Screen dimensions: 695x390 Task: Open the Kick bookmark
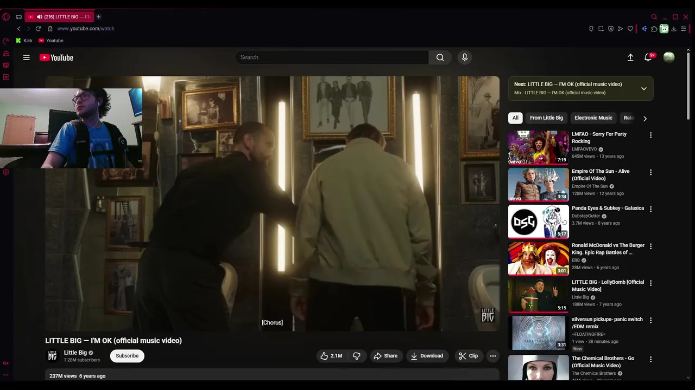24,41
